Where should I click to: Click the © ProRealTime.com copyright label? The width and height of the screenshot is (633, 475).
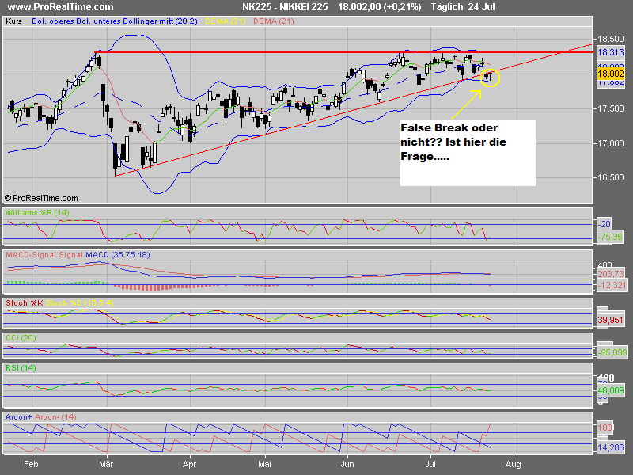tap(41, 198)
